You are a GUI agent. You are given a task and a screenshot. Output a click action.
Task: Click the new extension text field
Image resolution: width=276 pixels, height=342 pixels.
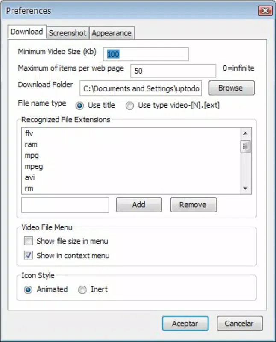coord(65,205)
